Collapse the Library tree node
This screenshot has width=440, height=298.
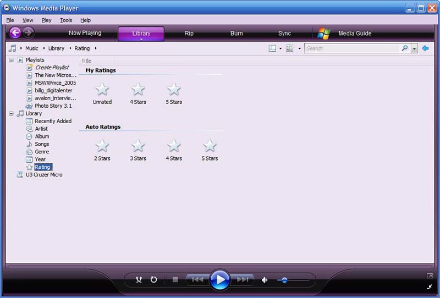tap(11, 113)
